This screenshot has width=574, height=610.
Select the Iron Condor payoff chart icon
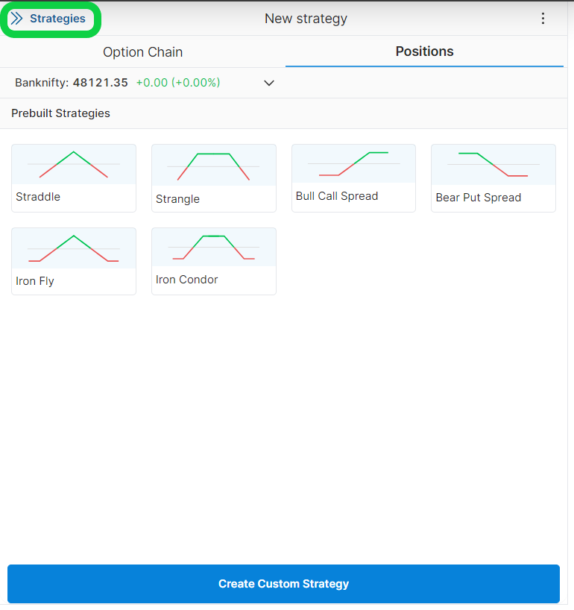tap(213, 248)
